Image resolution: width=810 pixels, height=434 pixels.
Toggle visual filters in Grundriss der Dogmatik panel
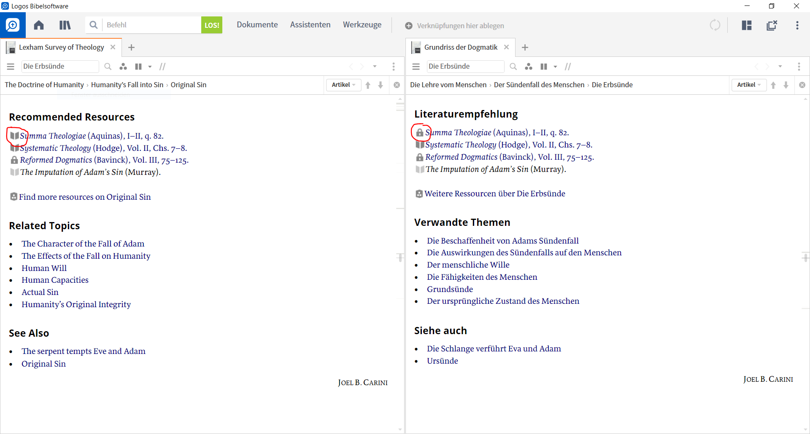(529, 67)
